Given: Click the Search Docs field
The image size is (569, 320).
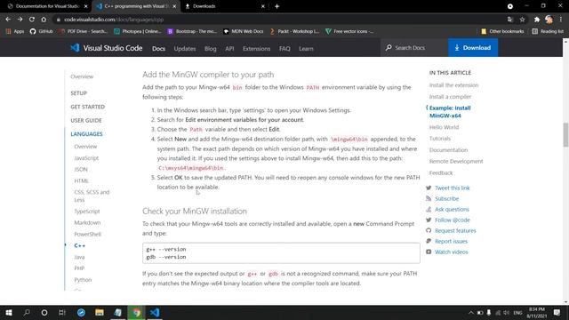Looking at the screenshot, I should 414,47.
